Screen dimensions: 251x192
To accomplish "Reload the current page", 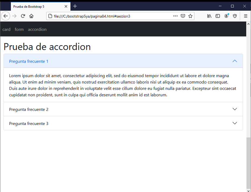I will (23, 16).
